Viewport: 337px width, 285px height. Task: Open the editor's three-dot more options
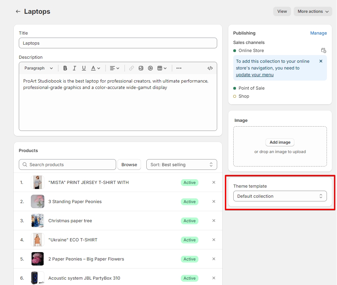tap(179, 68)
